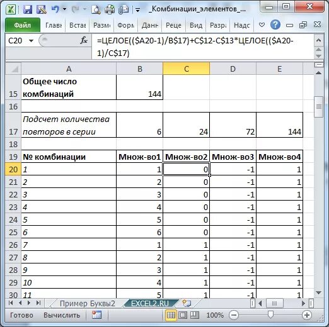Select column A header
Image resolution: width=329 pixels, height=327 pixels.
pyautogui.click(x=69, y=69)
